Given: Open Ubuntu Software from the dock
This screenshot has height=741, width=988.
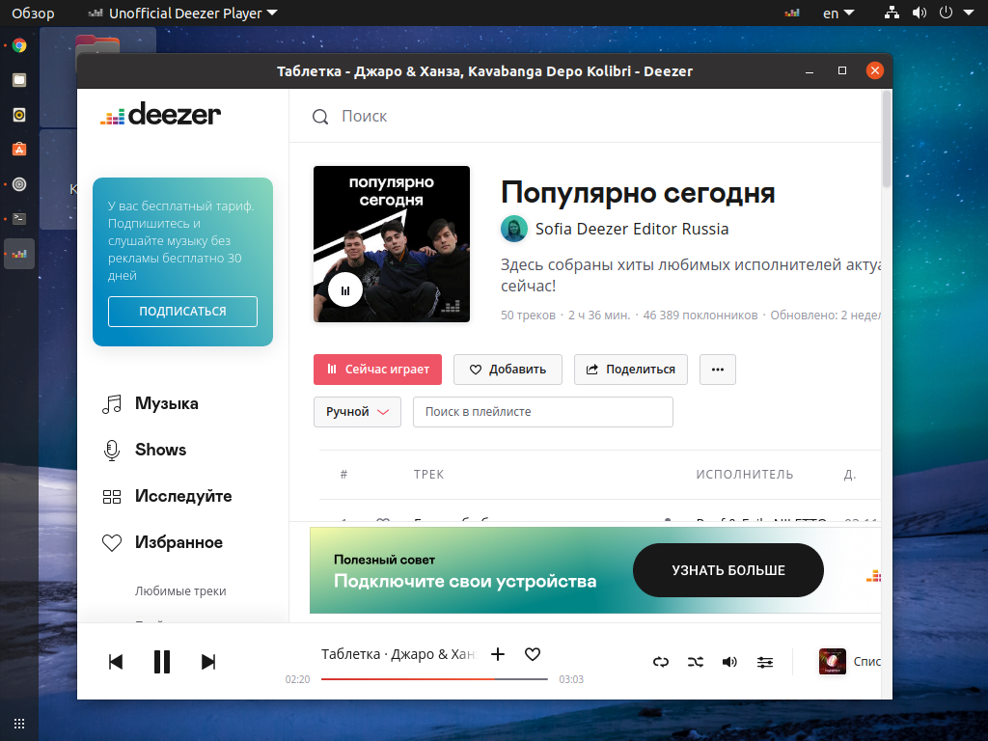Looking at the screenshot, I should pyautogui.click(x=19, y=150).
